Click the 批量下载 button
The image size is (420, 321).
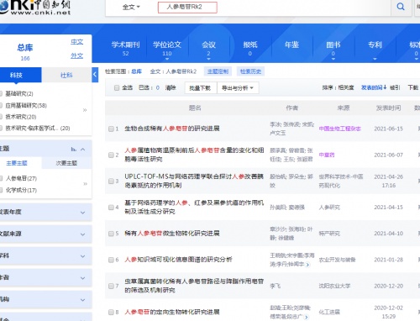(201, 88)
